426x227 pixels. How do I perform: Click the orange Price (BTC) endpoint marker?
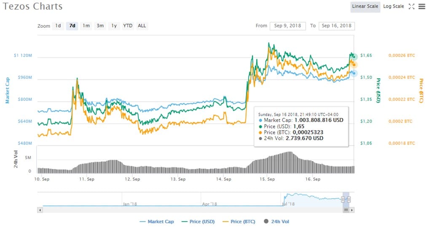(354, 64)
